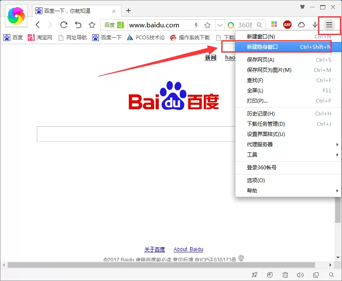This screenshot has width=342, height=281.
Task: Open the 网址导航 bookmark
Action: pyautogui.click(x=73, y=38)
